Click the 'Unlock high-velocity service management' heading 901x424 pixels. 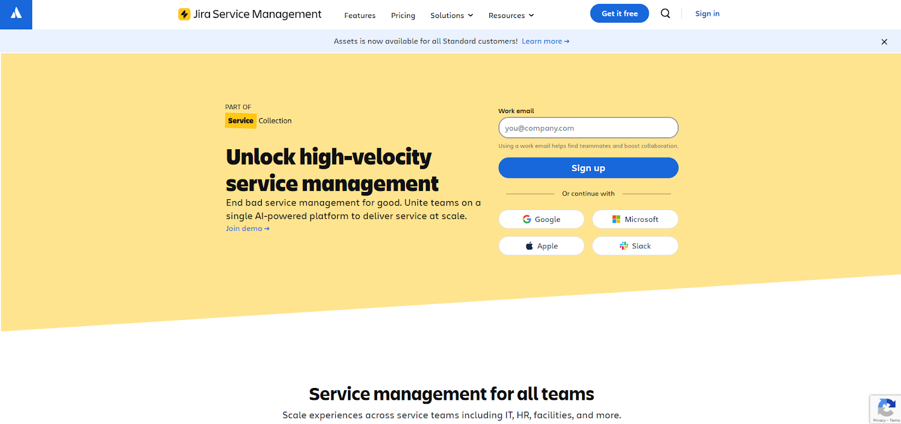[x=332, y=170]
